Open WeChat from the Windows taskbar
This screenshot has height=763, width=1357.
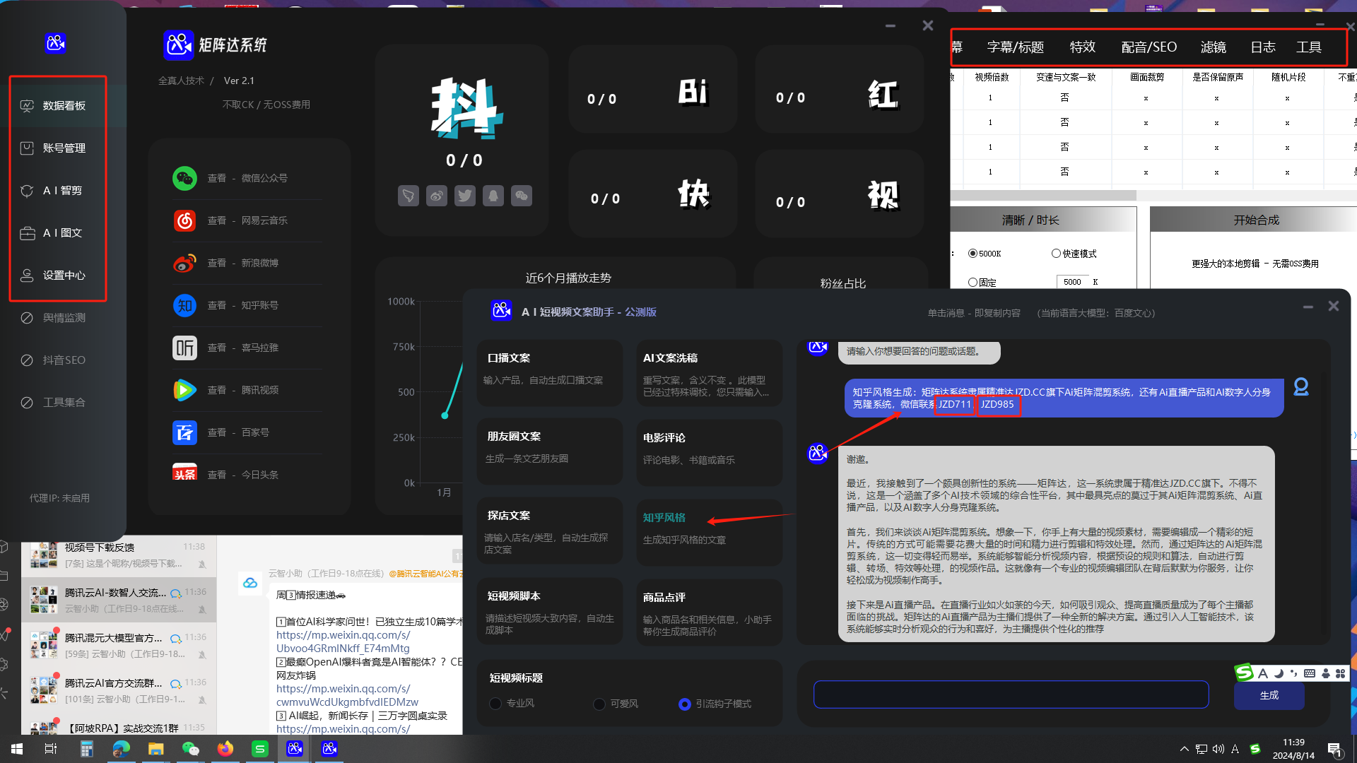click(190, 749)
